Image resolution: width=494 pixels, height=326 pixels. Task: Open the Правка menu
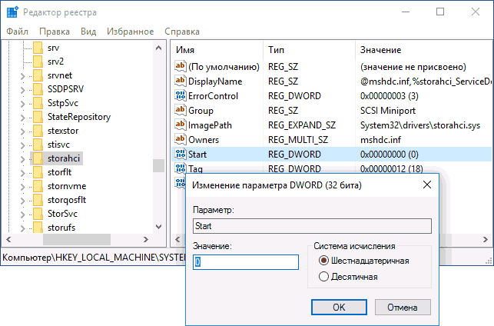point(55,32)
